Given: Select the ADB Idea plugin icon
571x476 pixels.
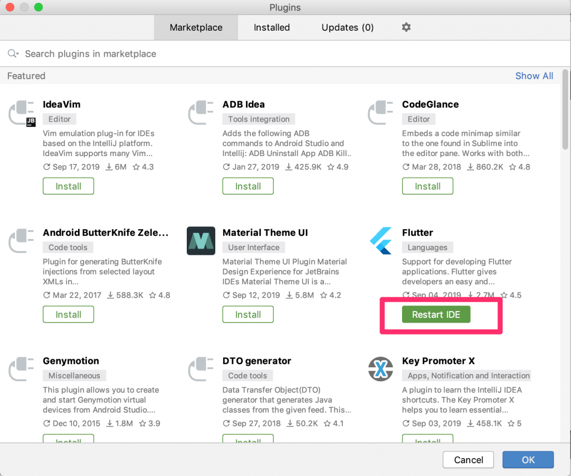Looking at the screenshot, I should (201, 113).
